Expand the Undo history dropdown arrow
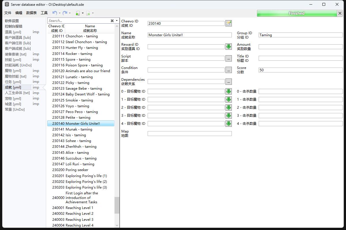The image size is (346, 230). tap(60, 13)
